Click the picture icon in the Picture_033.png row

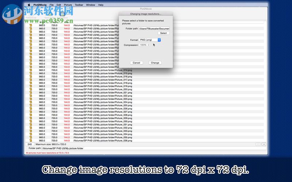(x=31, y=131)
